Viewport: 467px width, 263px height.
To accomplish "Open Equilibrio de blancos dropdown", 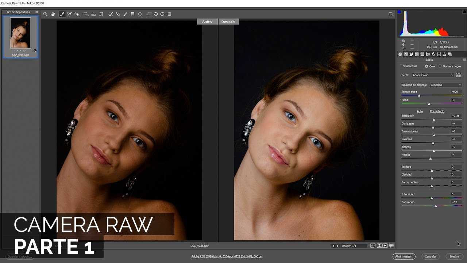I will point(446,85).
